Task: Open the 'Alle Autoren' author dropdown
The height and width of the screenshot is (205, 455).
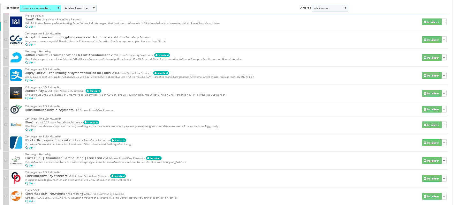Action: tap(330, 8)
